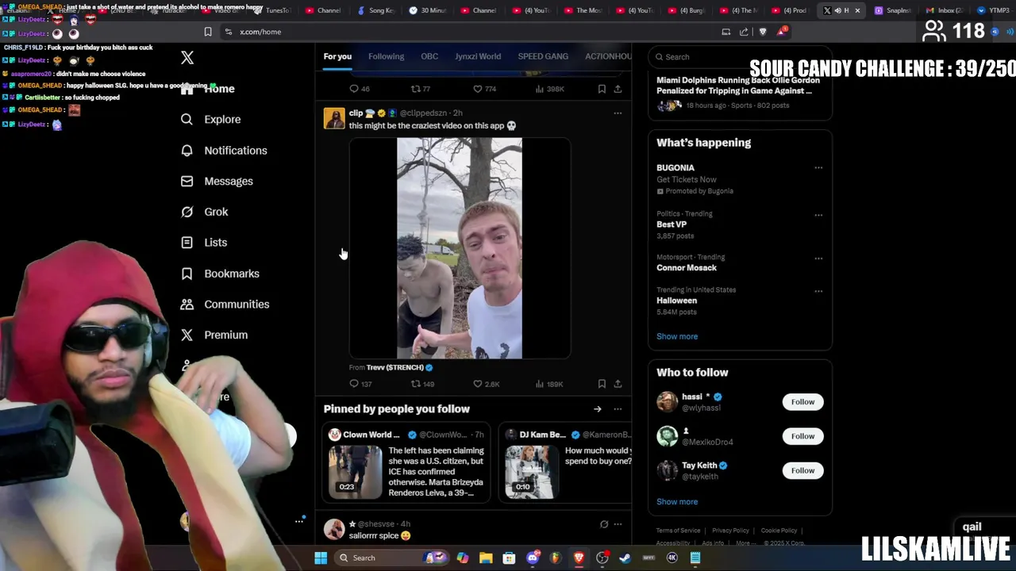Reply to the tweet with 46 replies
Image resolution: width=1016 pixels, height=571 pixels.
(x=360, y=89)
